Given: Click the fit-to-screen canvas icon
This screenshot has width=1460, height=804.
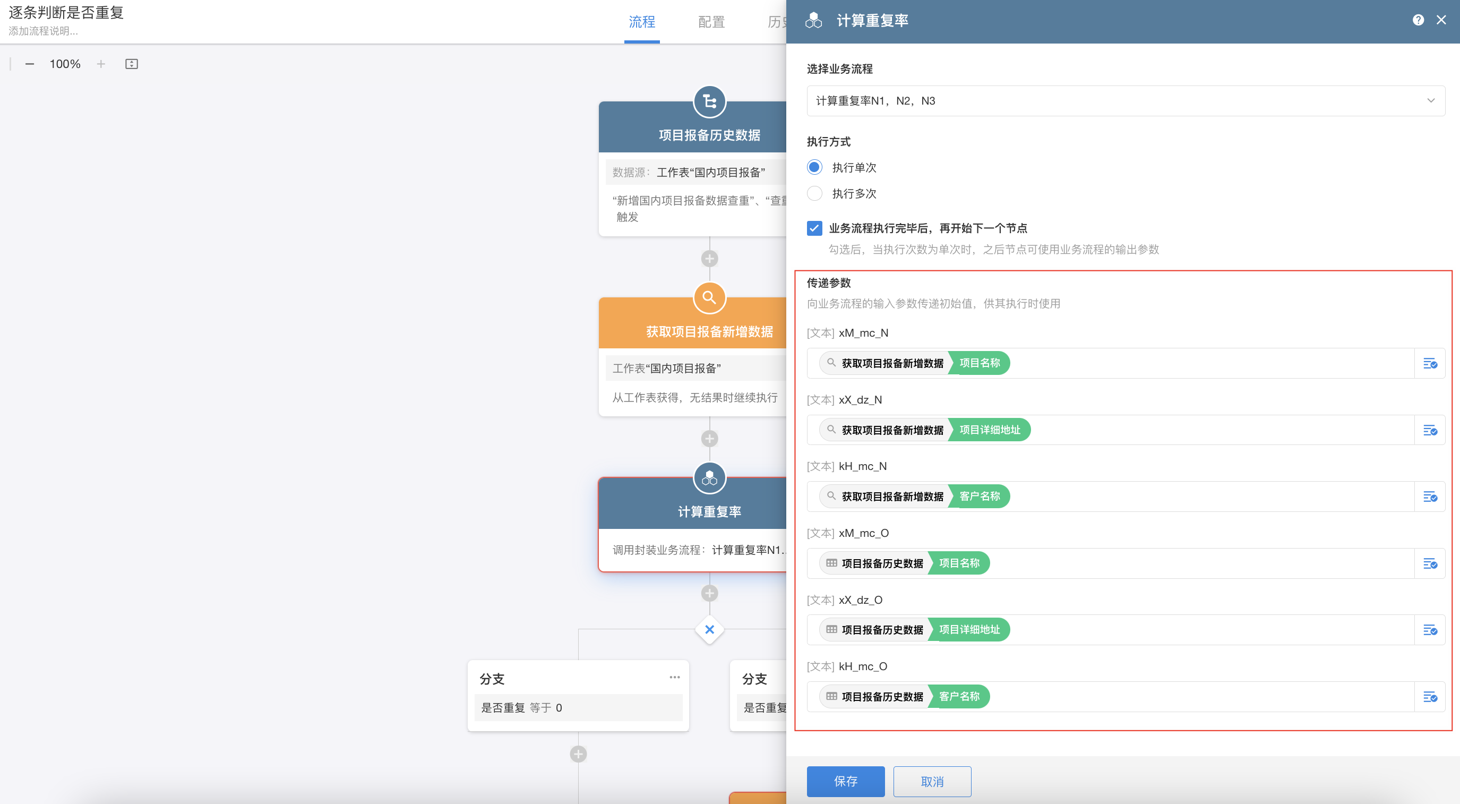Looking at the screenshot, I should tap(132, 64).
